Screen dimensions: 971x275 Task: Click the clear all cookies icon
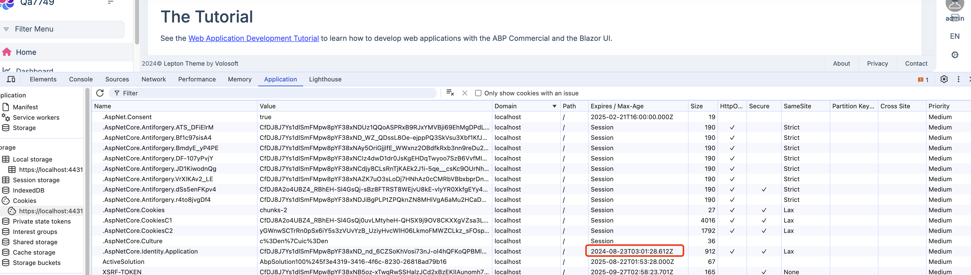tap(450, 93)
